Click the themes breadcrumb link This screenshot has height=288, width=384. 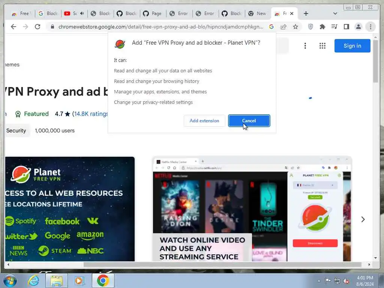click(12, 64)
